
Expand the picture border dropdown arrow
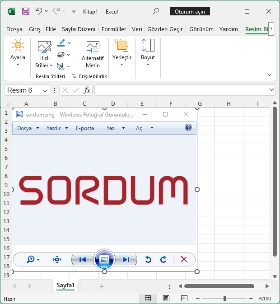click(70, 43)
